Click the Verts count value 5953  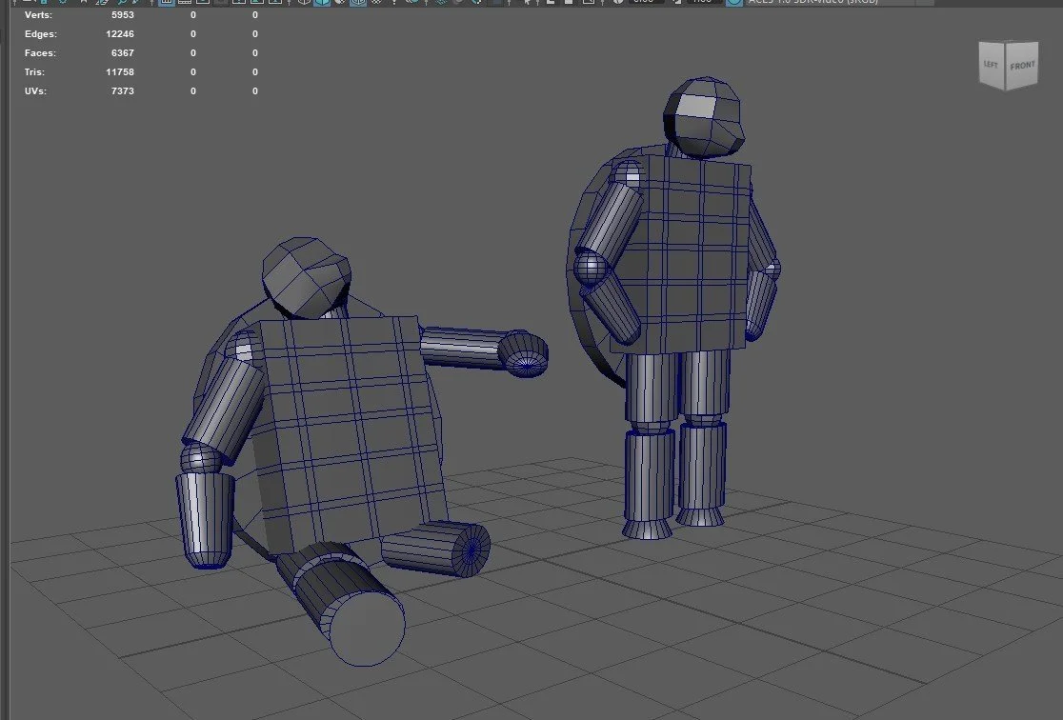[123, 15]
